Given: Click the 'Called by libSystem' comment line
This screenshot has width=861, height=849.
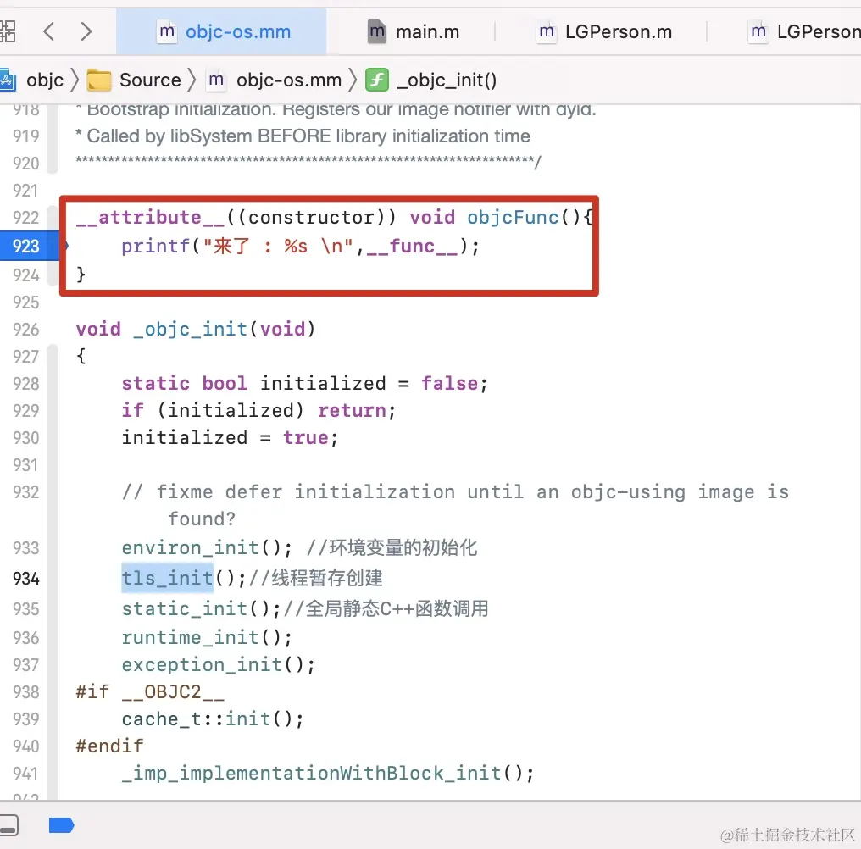Looking at the screenshot, I should click(303, 136).
